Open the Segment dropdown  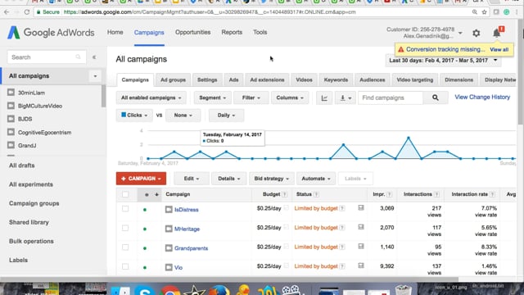(x=212, y=98)
